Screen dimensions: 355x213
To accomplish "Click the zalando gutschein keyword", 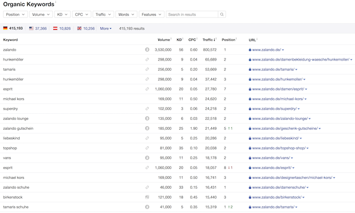I will point(18,128).
